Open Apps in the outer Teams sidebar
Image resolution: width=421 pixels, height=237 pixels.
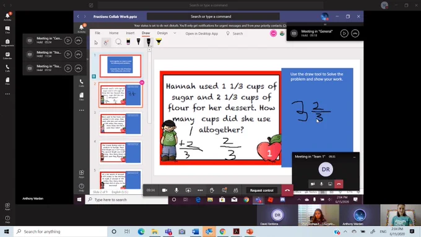click(7, 207)
